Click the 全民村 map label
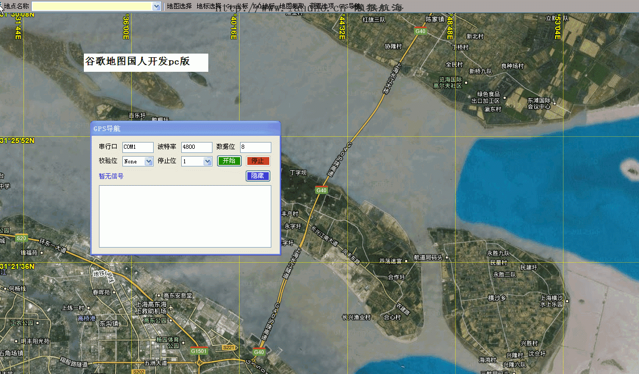The height and width of the screenshot is (374, 639). click(454, 65)
